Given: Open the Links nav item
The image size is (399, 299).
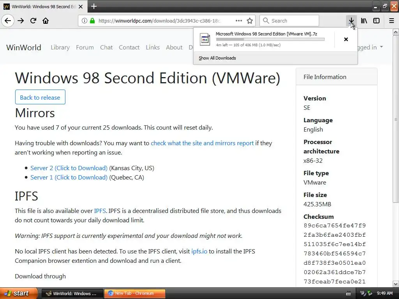Looking at the screenshot, I should pyautogui.click(x=153, y=47).
